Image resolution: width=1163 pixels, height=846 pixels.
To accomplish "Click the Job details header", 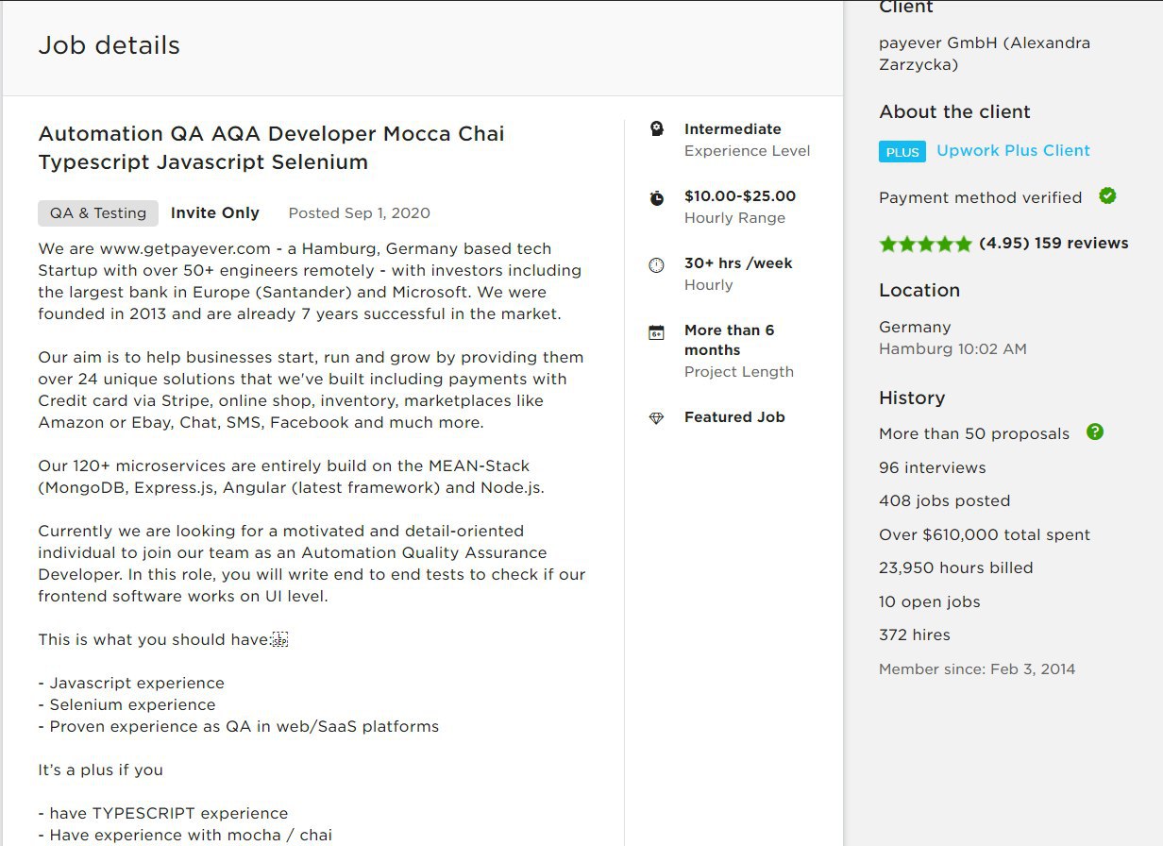I will point(110,45).
